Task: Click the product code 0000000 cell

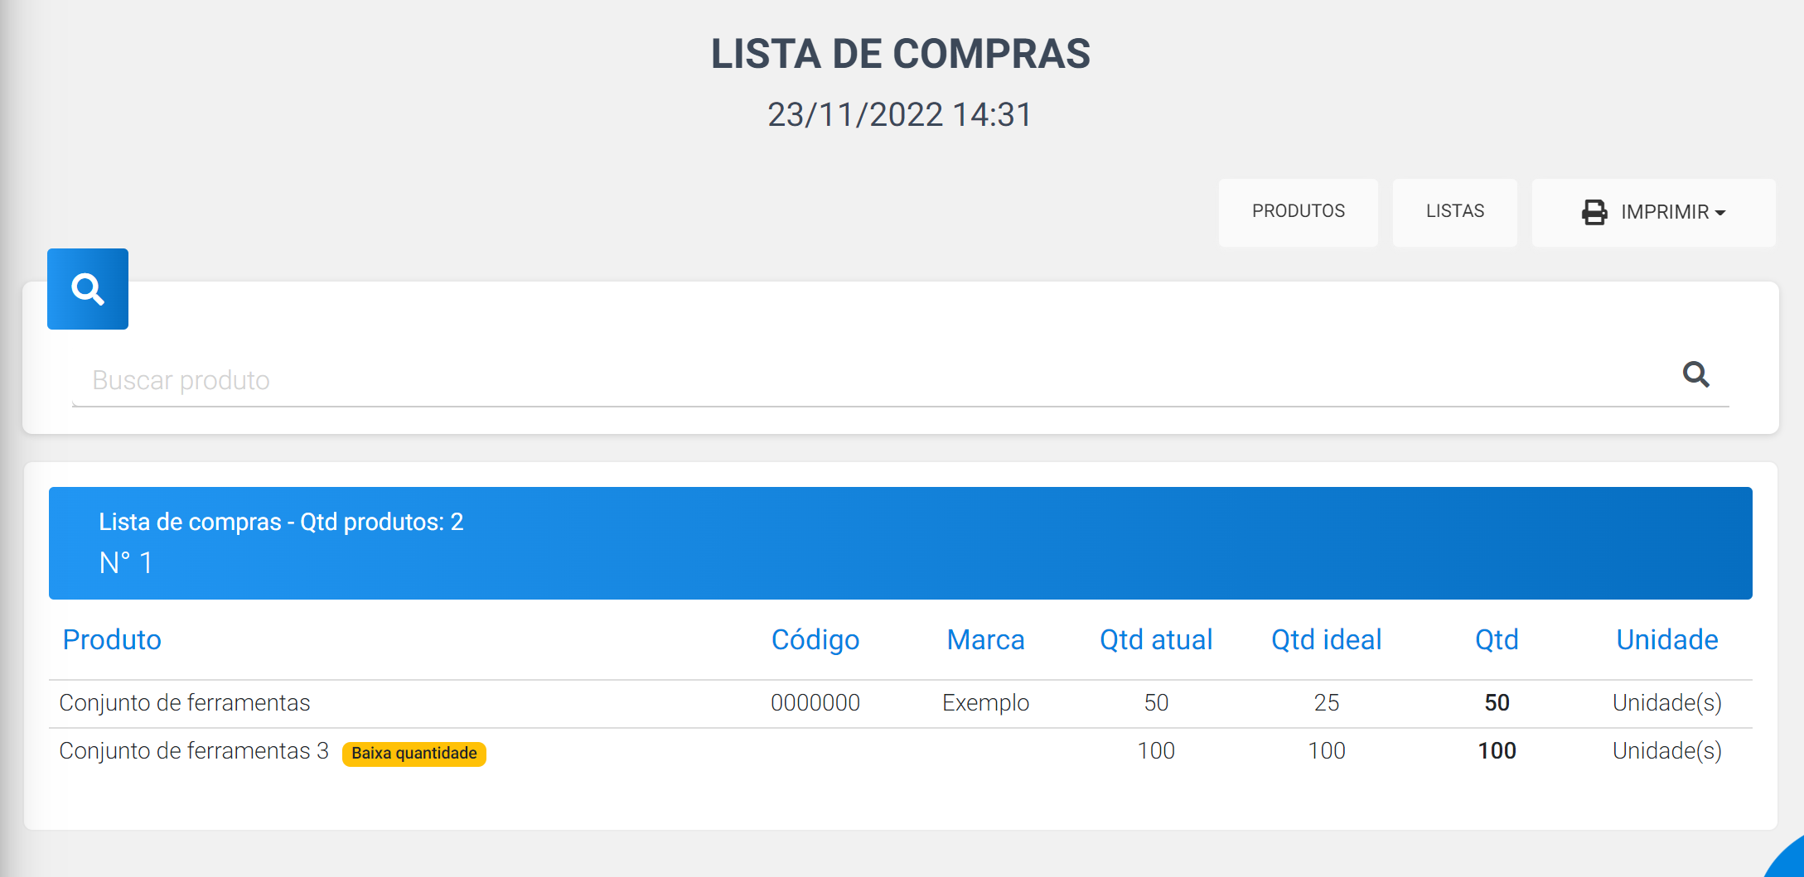Action: (815, 703)
